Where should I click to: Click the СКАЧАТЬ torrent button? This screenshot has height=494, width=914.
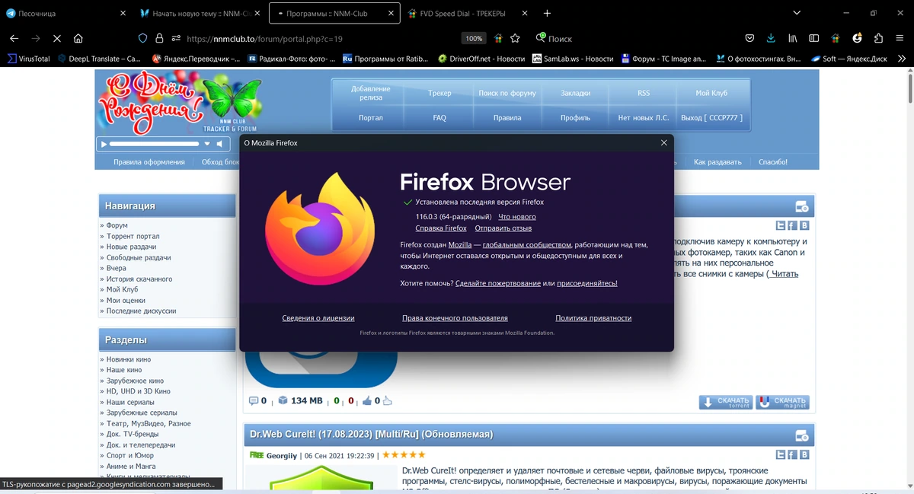726,402
